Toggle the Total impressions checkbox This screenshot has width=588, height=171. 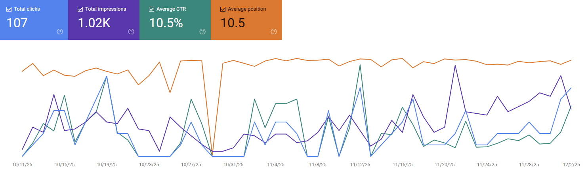[x=80, y=9]
